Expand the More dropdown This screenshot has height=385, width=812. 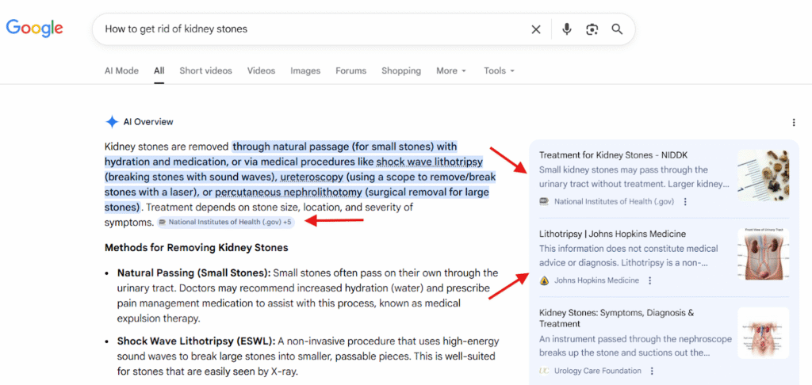click(x=451, y=71)
